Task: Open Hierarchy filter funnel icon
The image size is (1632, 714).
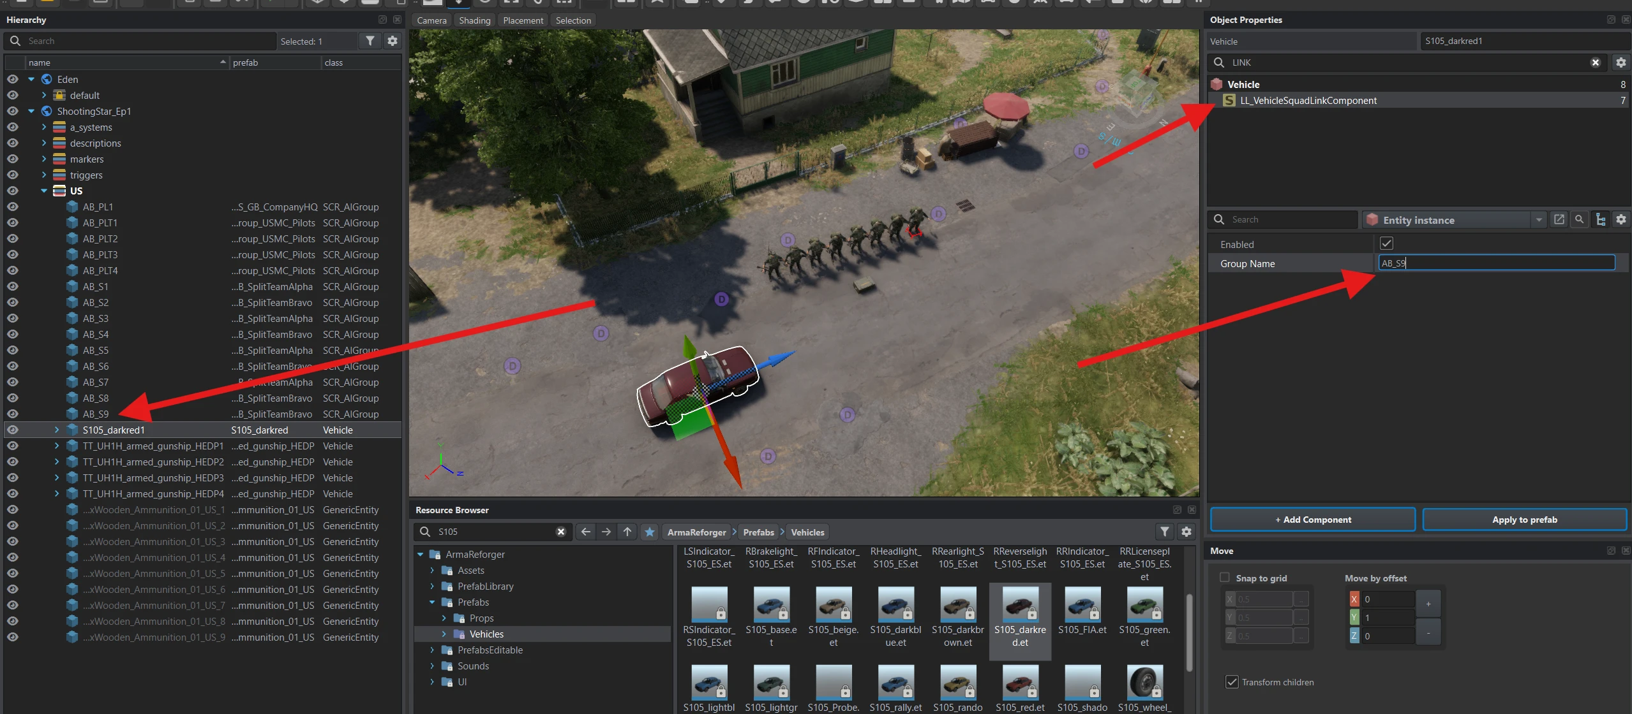Action: (x=370, y=41)
